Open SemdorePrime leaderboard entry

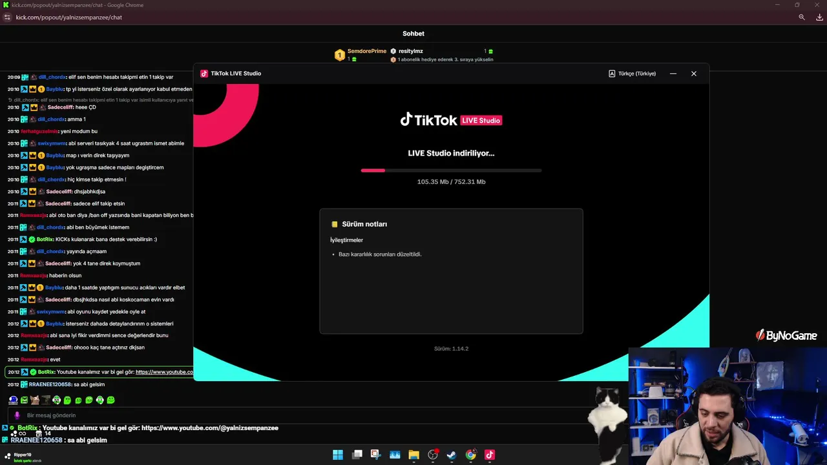pos(366,51)
